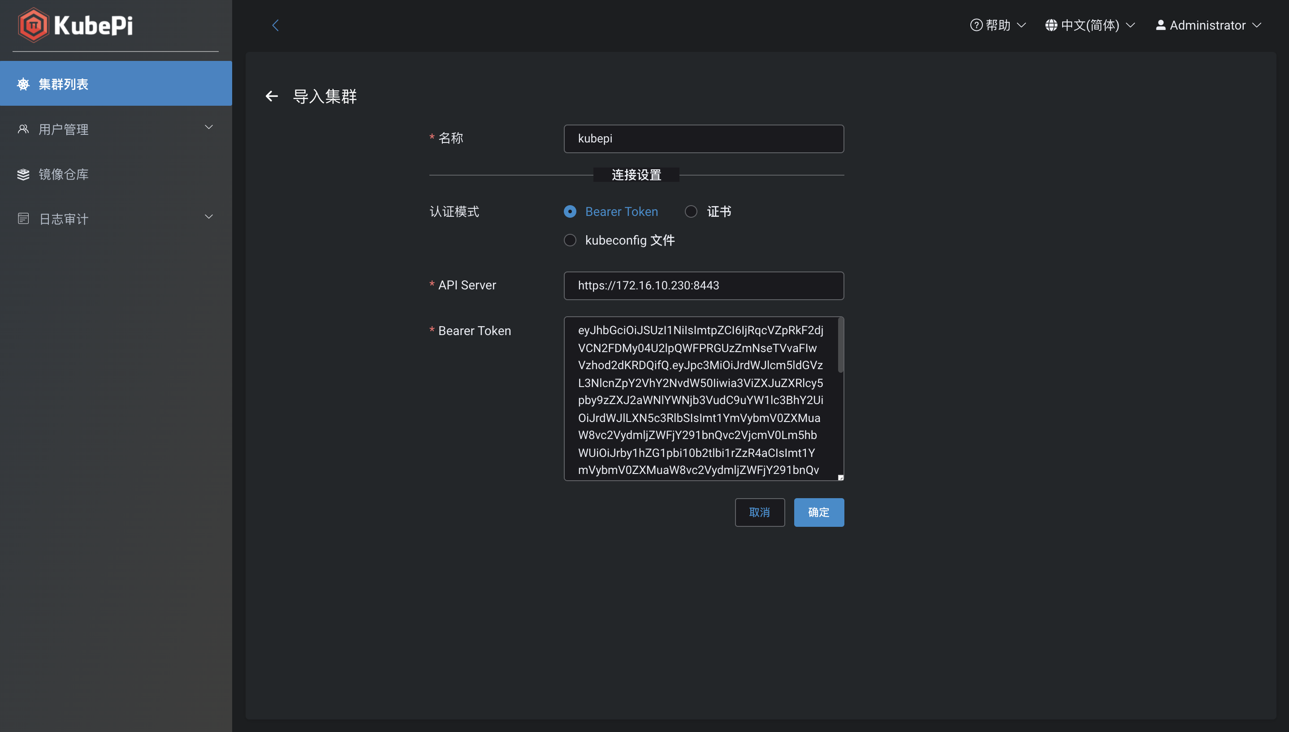Viewport: 1289px width, 732px height.
Task: Click the 镜像仓库 image registry icon
Action: 23,174
